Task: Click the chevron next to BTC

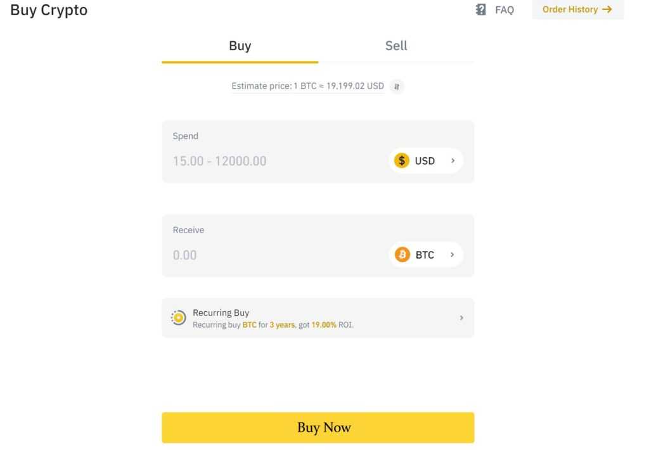Action: tap(453, 254)
